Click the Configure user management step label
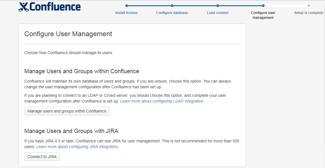This screenshot has height=168, width=325. coord(263,15)
